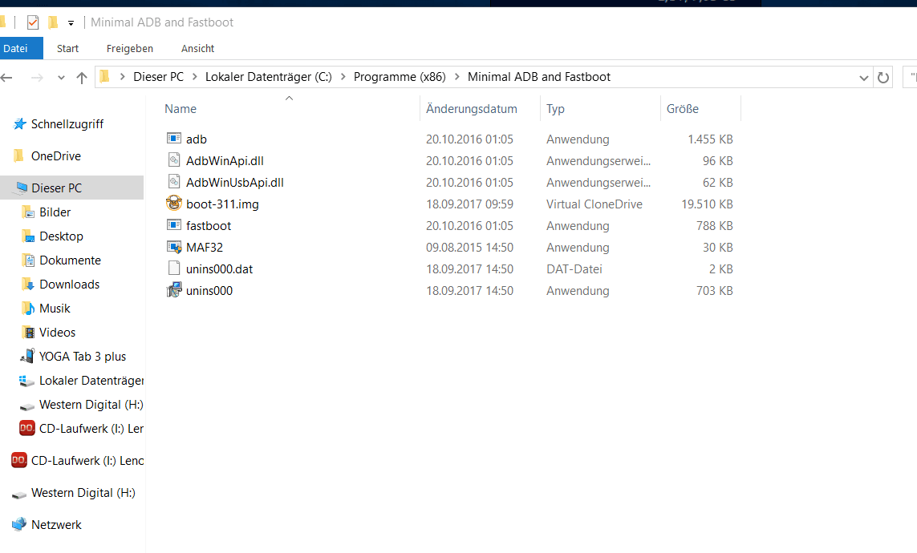
Task: Click the Videos folder icon
Action: (x=27, y=333)
